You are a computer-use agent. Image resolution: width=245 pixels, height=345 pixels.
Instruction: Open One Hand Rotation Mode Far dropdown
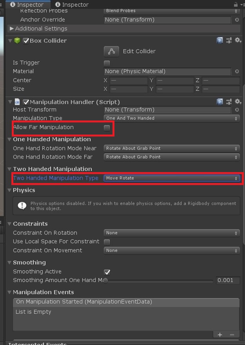tap(172, 157)
